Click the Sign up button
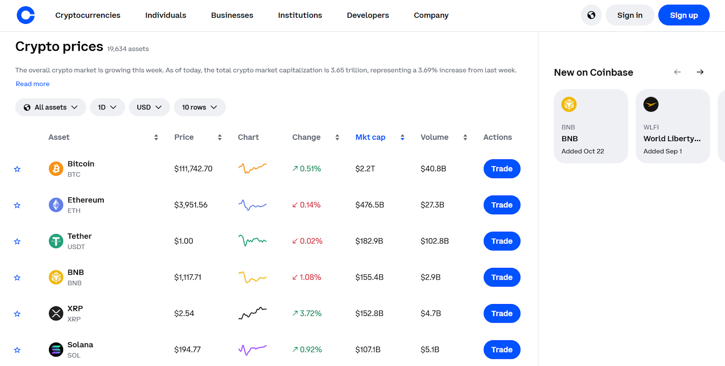Viewport: 725px width, 366px height. [x=684, y=15]
